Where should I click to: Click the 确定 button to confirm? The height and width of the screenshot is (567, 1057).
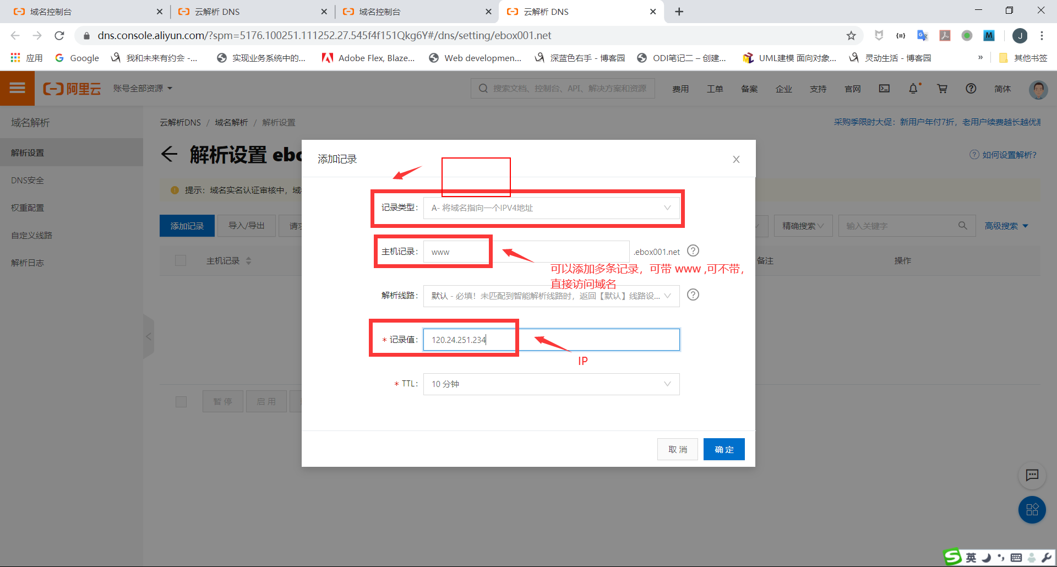point(724,449)
